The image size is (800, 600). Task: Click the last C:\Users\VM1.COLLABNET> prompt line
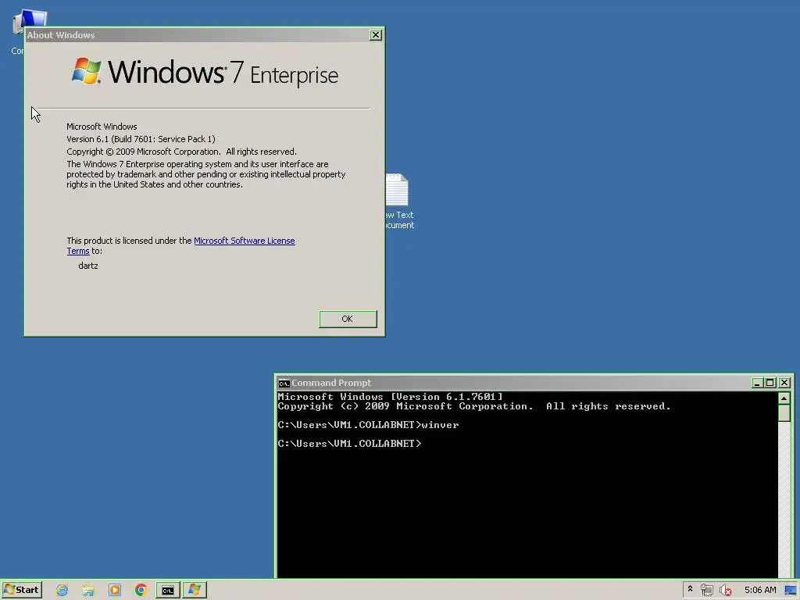coord(349,444)
